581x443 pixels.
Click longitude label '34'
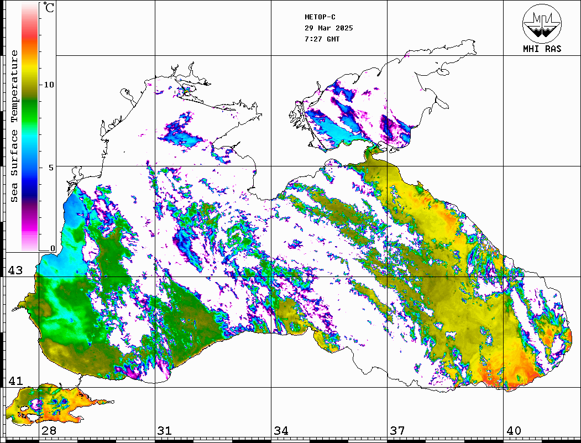click(281, 431)
